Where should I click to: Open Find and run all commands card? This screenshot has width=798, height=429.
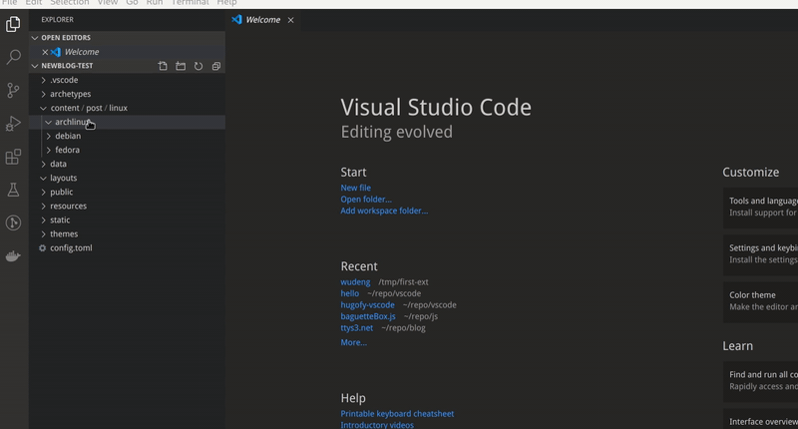click(760, 381)
